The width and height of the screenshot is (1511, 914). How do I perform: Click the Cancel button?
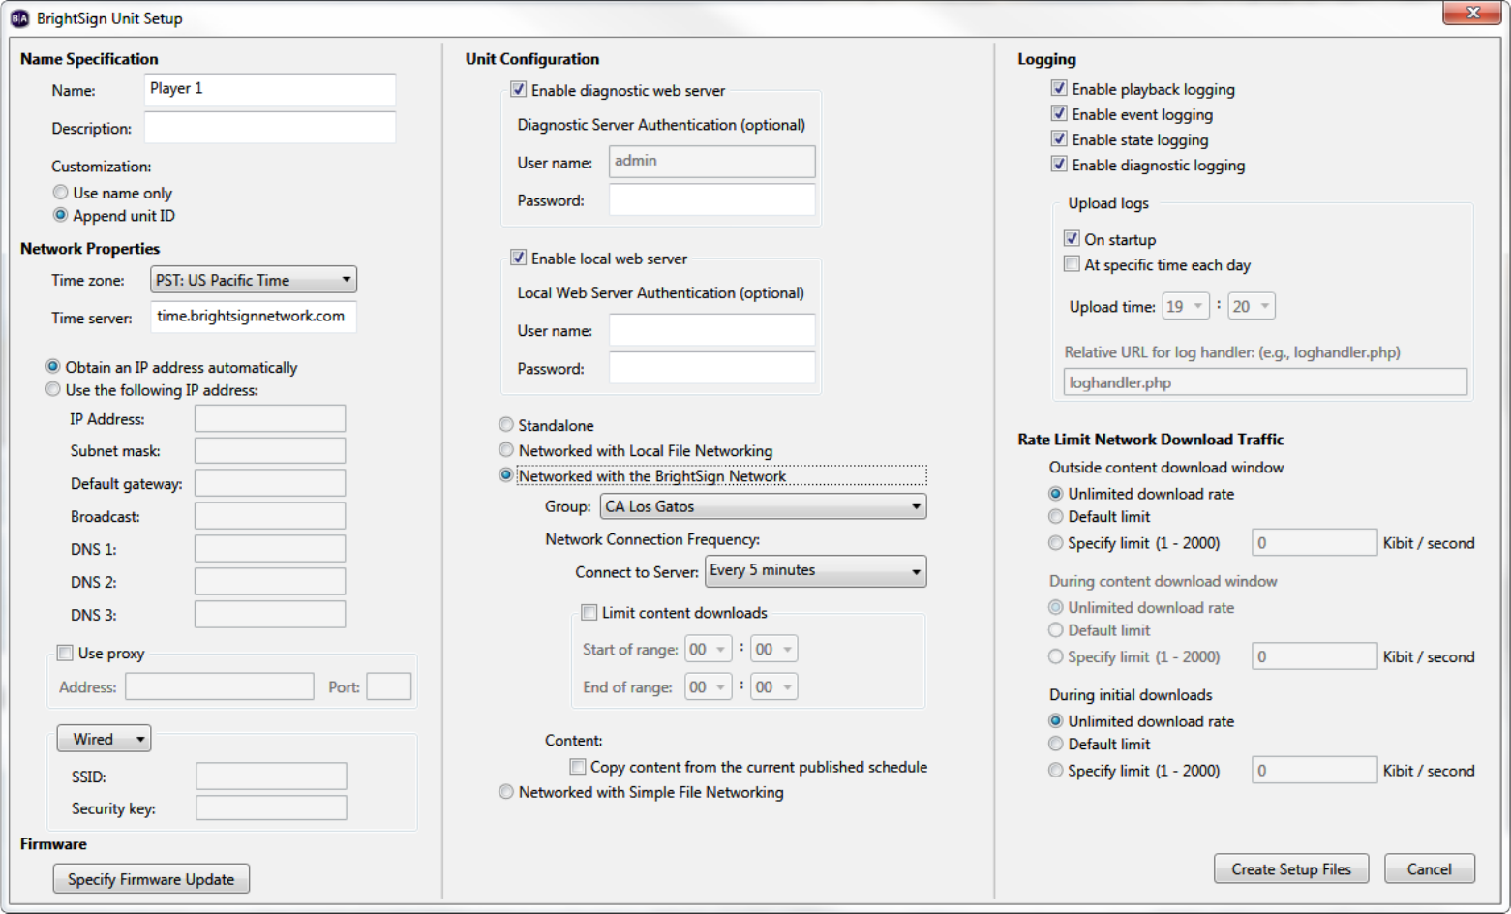(x=1429, y=868)
